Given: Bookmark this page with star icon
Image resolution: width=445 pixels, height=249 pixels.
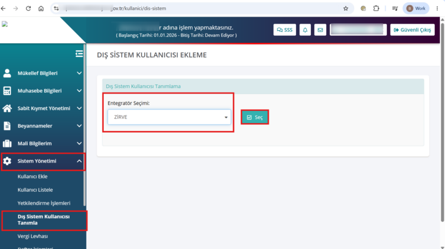Looking at the screenshot, I should pos(345,9).
